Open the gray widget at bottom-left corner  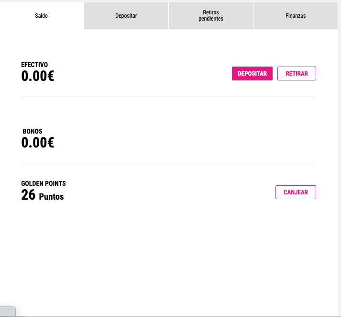point(8,311)
